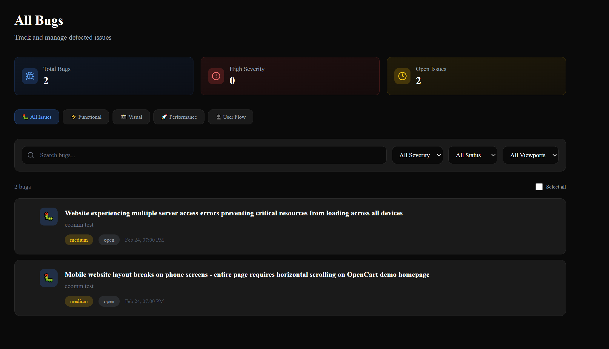609x349 pixels.
Task: Click open status badge on second bug
Action: pos(109,301)
